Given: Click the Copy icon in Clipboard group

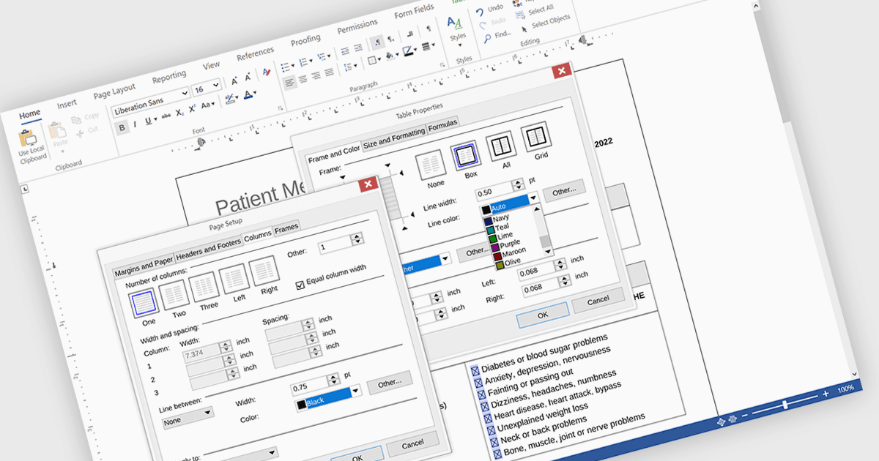Looking at the screenshot, I should [76, 119].
